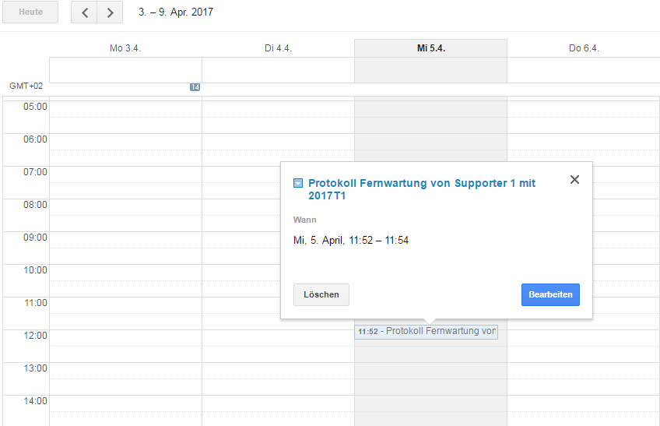Close the event details popup
Viewport: 660px width, 426px height.
coord(574,180)
